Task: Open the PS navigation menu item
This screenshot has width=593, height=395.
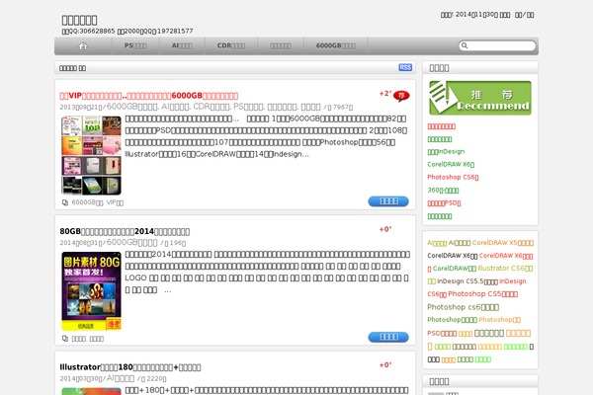Action: 135,45
